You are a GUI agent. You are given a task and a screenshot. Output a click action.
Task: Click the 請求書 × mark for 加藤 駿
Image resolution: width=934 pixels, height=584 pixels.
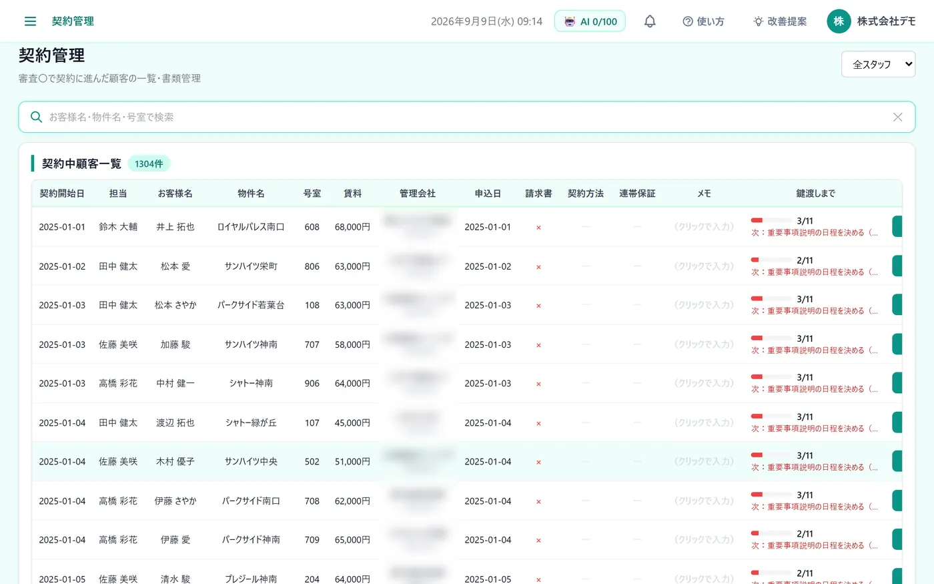538,345
